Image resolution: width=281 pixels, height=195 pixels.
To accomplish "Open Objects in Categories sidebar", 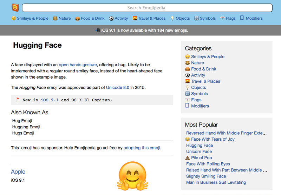I will click(x=198, y=87).
